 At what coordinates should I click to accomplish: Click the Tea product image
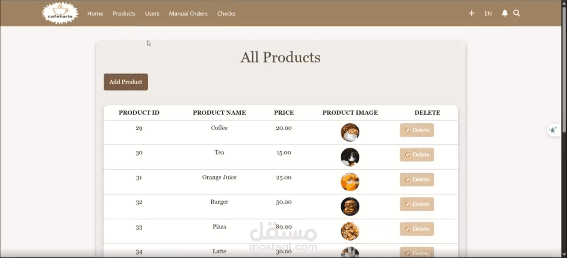(x=350, y=157)
